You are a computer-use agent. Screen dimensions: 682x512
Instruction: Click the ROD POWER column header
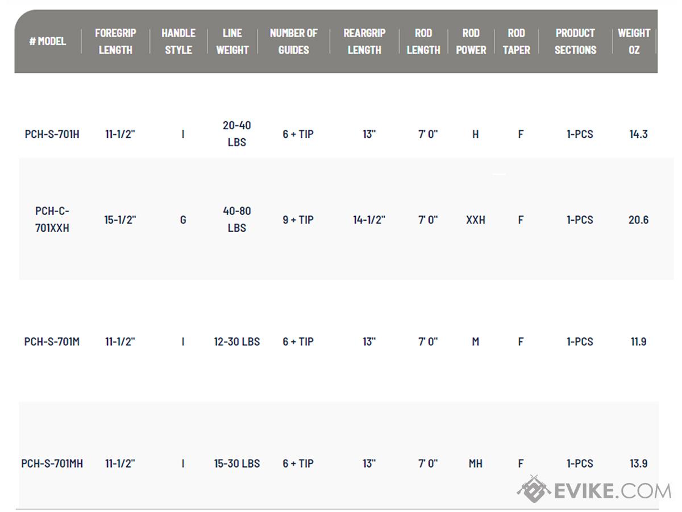click(x=471, y=41)
